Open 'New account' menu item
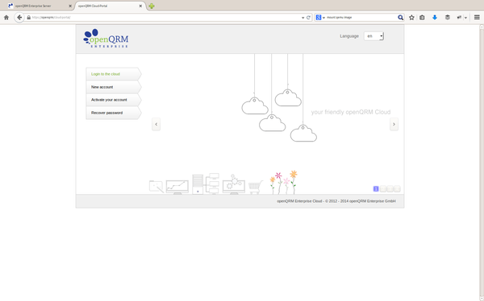The width and height of the screenshot is (484, 301). click(x=114, y=87)
